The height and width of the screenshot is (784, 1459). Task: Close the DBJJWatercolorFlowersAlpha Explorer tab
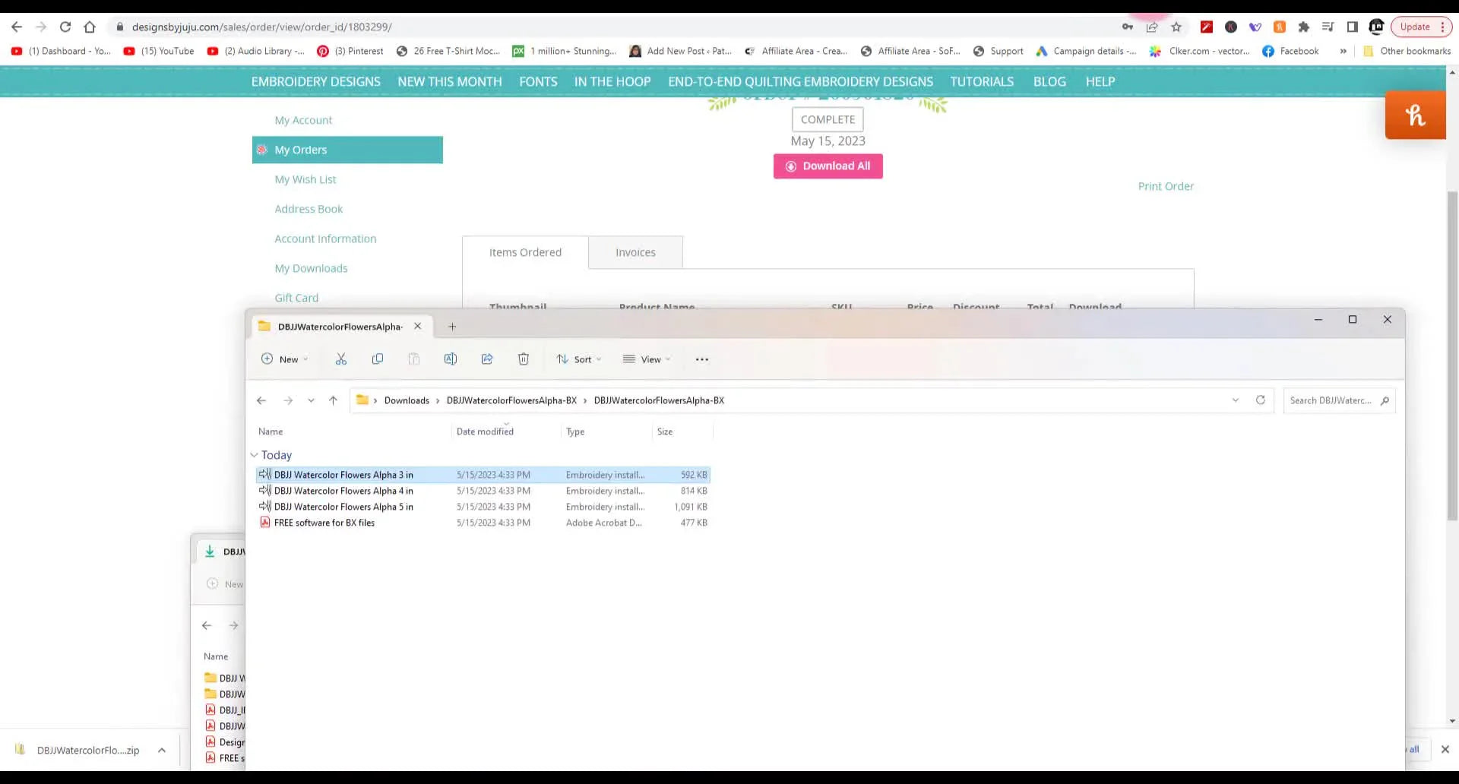point(417,327)
